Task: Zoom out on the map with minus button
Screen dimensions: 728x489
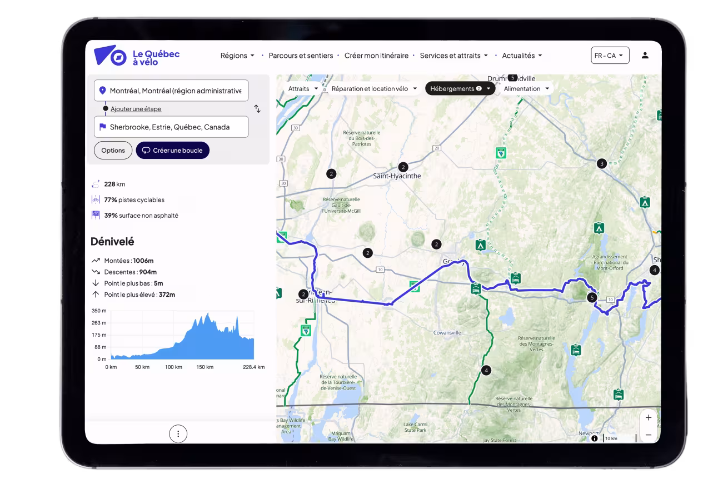Action: pyautogui.click(x=648, y=434)
